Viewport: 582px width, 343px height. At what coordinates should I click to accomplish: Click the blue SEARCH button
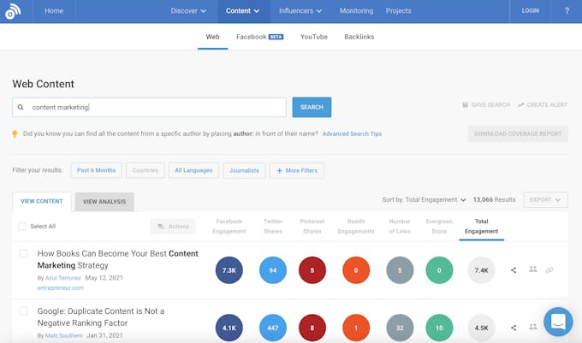pyautogui.click(x=312, y=107)
